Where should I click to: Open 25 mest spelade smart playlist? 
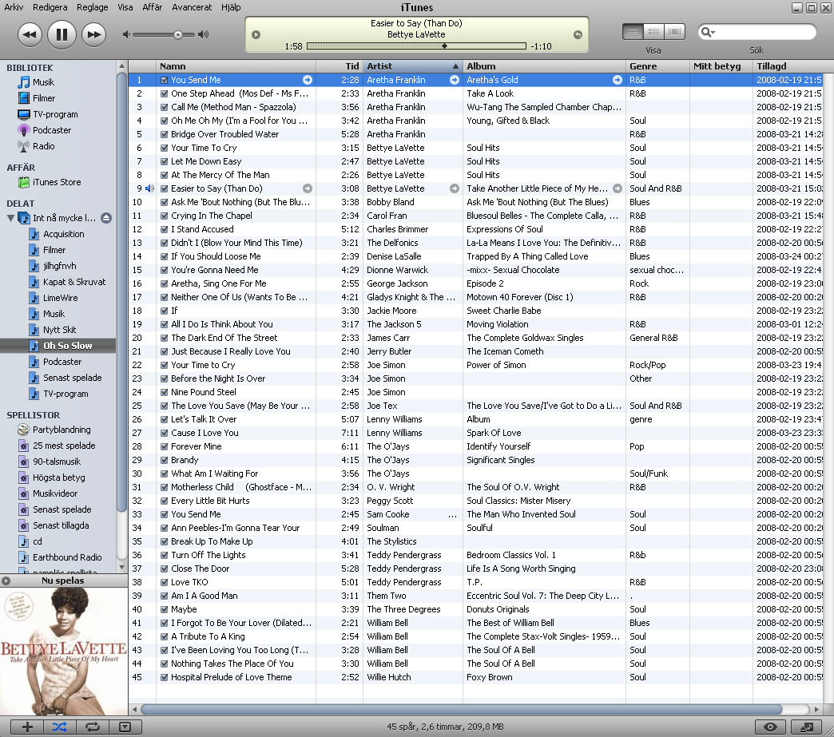coord(64,446)
